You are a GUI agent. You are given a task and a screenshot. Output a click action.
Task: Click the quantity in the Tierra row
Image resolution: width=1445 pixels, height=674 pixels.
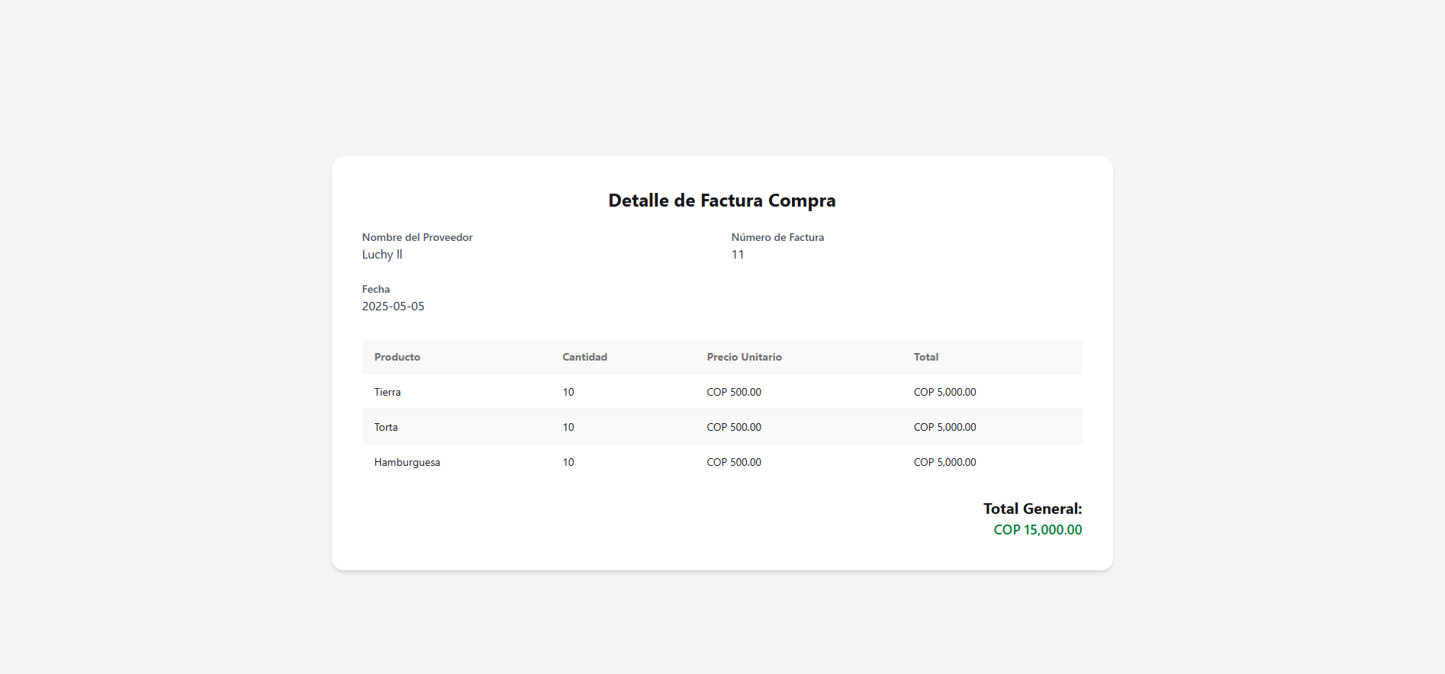pos(568,392)
